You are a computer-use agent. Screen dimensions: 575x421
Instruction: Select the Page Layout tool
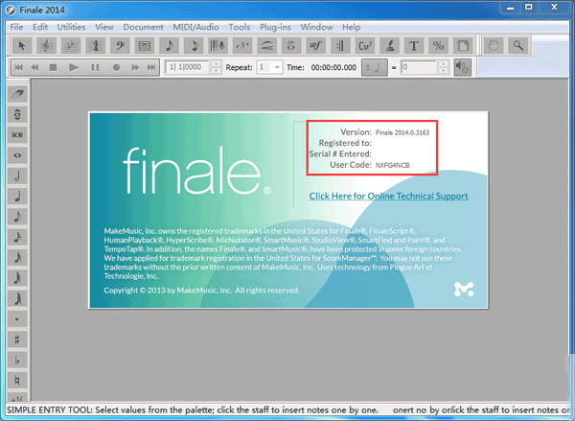click(463, 46)
